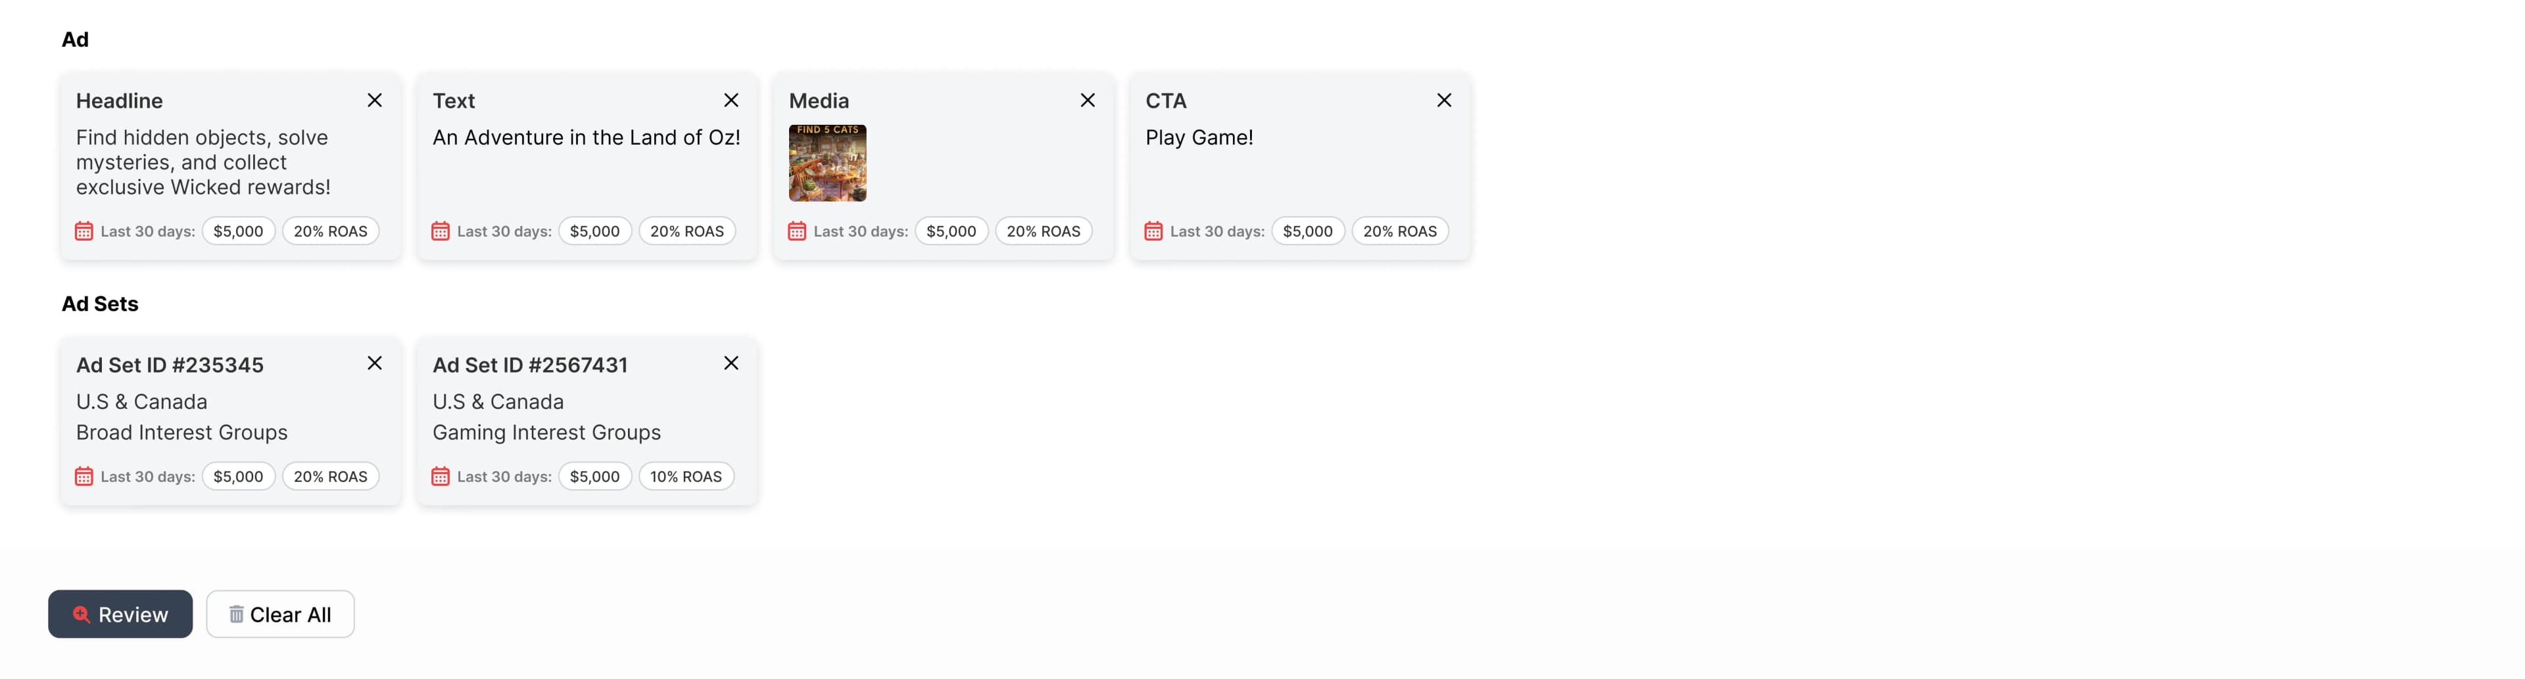The height and width of the screenshot is (679, 2525).
Task: Remove the Media card
Action: pyautogui.click(x=1088, y=100)
